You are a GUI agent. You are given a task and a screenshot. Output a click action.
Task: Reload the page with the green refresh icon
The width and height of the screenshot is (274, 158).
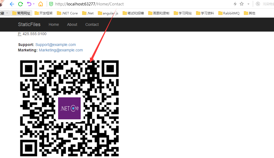coord(20,4)
